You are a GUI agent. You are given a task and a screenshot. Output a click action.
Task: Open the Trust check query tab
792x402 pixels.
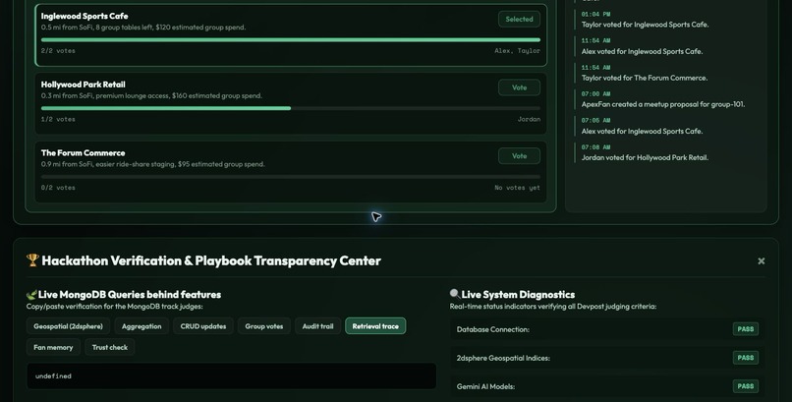110,348
